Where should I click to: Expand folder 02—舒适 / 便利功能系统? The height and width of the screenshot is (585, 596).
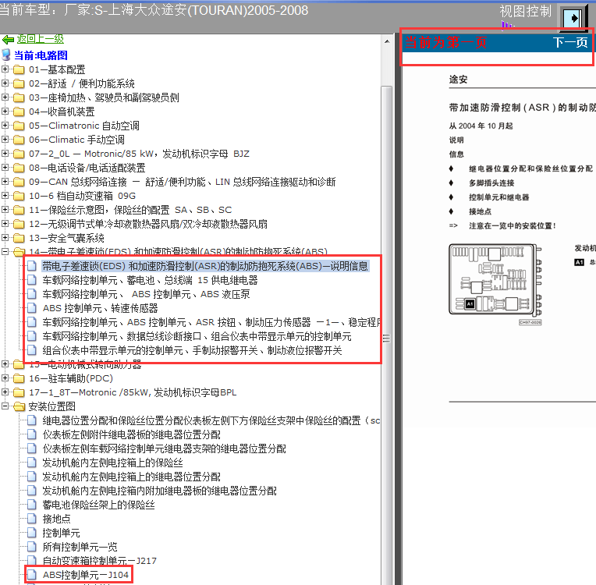point(5,83)
